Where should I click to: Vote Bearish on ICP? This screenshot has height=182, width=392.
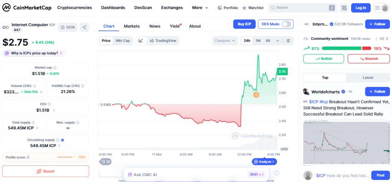tap(369, 59)
